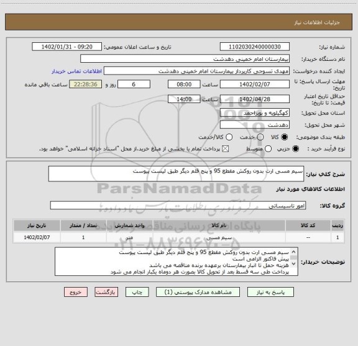
Task: Click the خروج exit button
Action: click(76, 292)
